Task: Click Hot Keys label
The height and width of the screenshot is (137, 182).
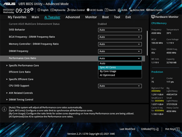Action: 170,129
